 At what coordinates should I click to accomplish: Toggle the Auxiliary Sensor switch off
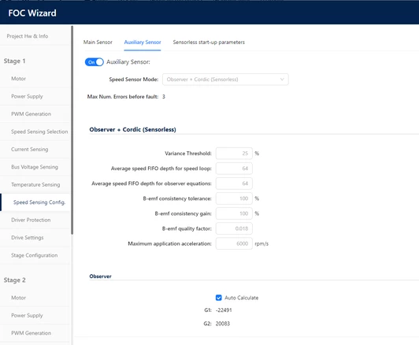(94, 62)
